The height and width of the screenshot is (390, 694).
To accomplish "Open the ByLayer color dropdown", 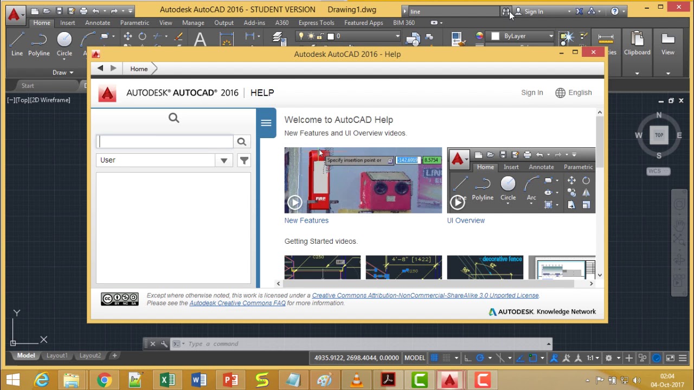I will pyautogui.click(x=551, y=36).
